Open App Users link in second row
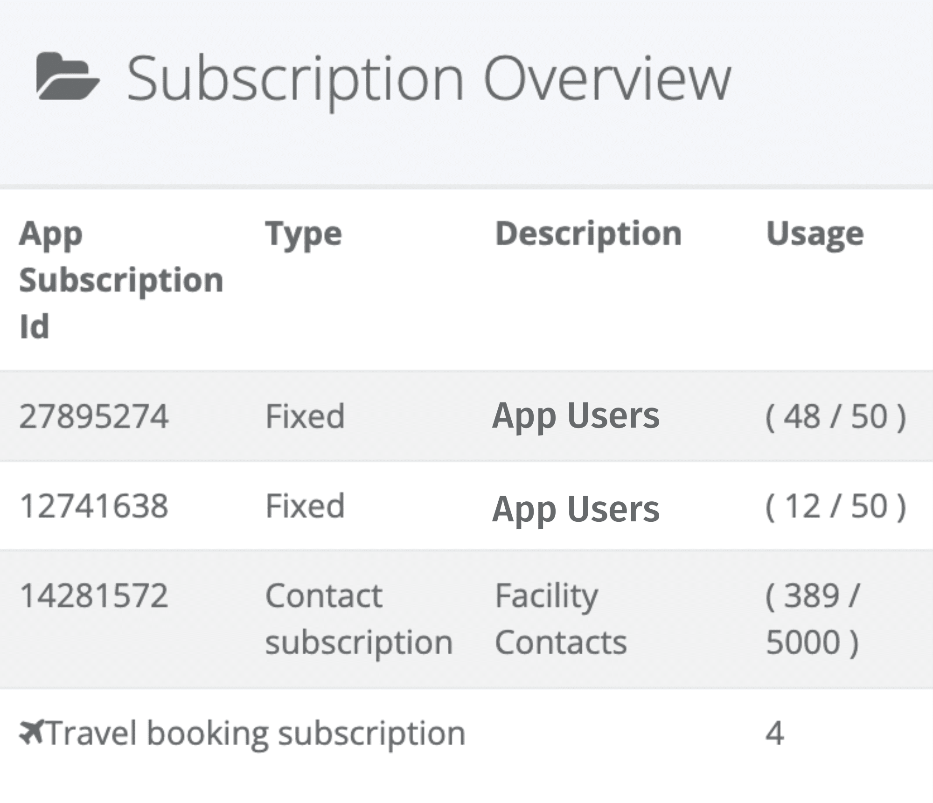The width and height of the screenshot is (933, 803). [x=576, y=509]
